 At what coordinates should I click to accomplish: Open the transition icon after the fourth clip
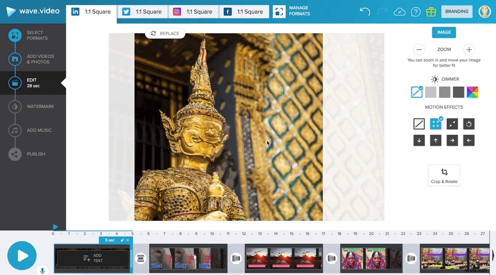tap(411, 258)
